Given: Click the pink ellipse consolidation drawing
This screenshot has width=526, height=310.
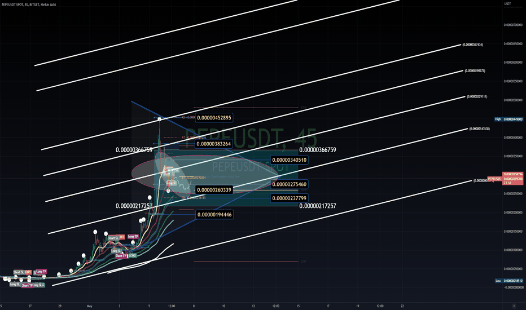Looking at the screenshot, I should [x=205, y=174].
